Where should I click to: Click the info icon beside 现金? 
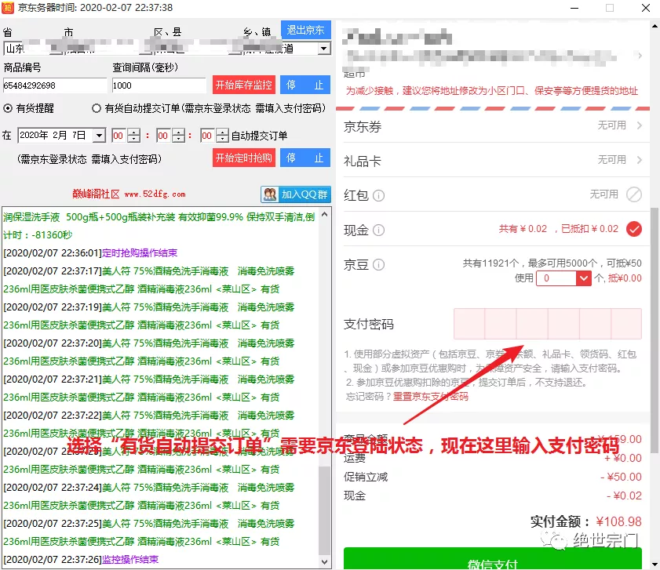(x=378, y=229)
